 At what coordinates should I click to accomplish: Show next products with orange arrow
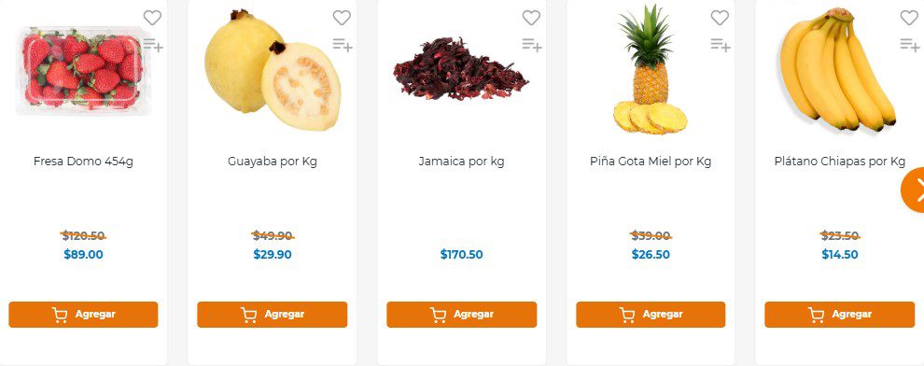click(x=914, y=190)
